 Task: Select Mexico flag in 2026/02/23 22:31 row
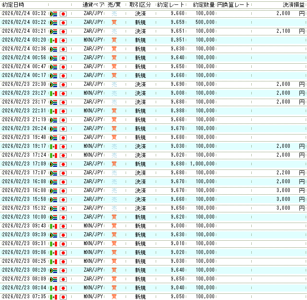[x=54, y=111]
